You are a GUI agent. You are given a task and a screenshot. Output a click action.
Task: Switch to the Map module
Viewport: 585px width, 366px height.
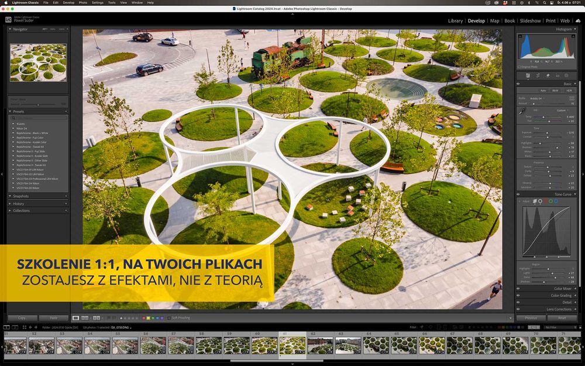tap(494, 21)
